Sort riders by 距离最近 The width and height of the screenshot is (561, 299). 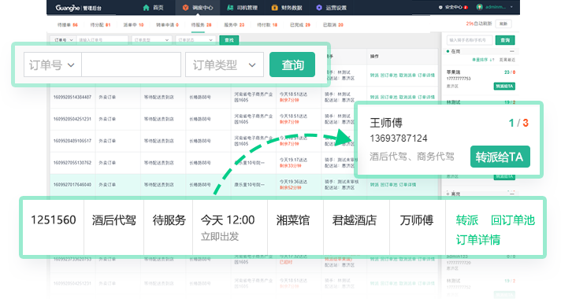[x=507, y=60]
